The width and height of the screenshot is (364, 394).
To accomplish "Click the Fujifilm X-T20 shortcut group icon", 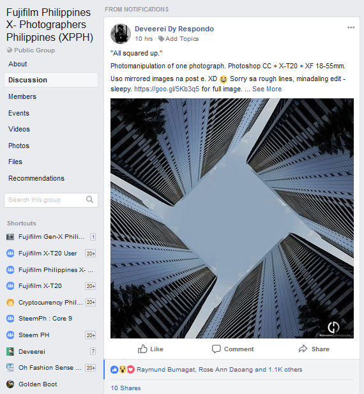I will point(10,286).
